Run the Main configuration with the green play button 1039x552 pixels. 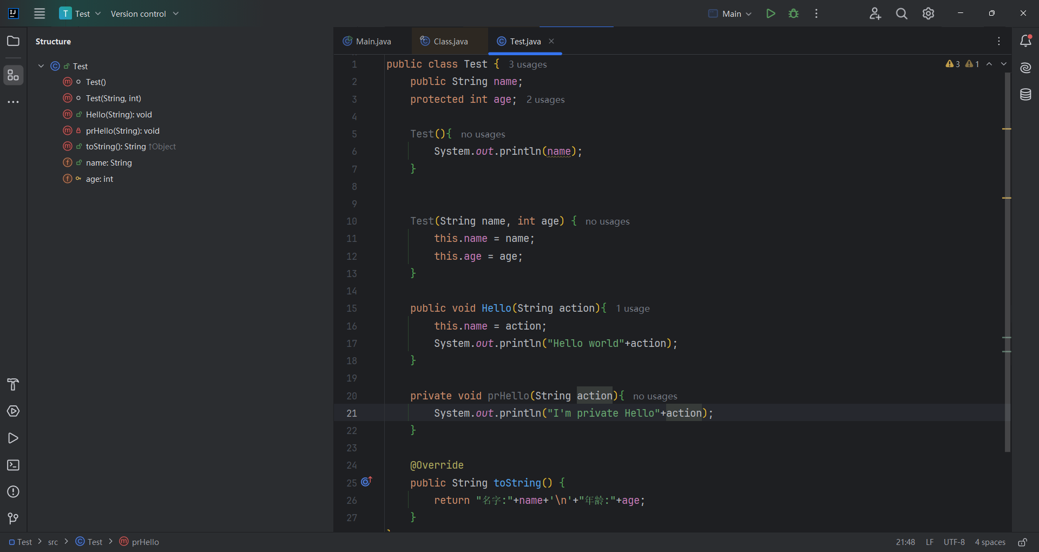pyautogui.click(x=771, y=14)
